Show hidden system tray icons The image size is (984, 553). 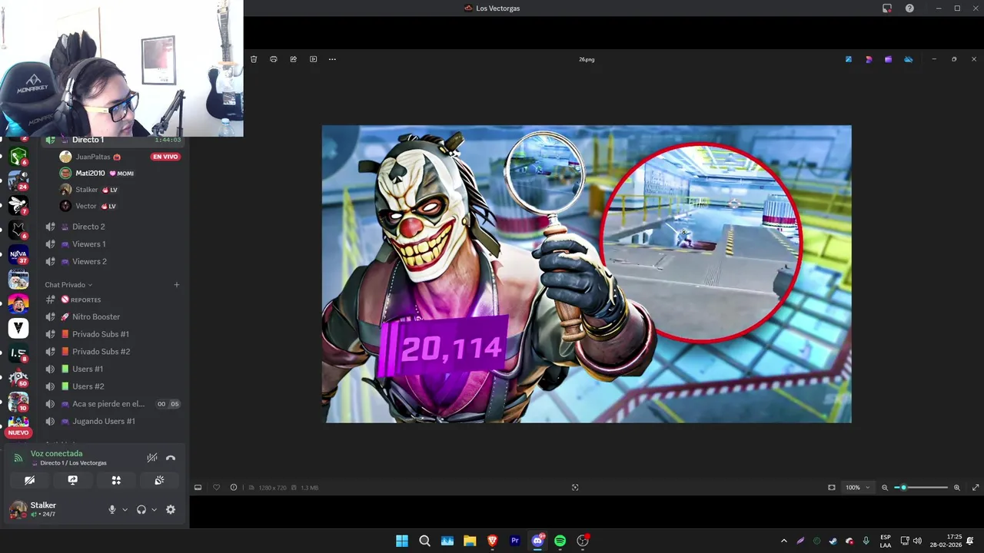[783, 541]
